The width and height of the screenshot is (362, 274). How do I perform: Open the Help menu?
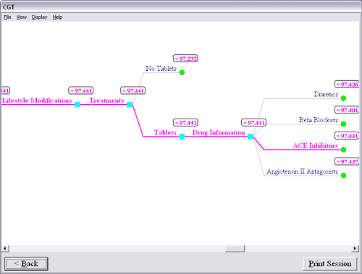tap(57, 17)
